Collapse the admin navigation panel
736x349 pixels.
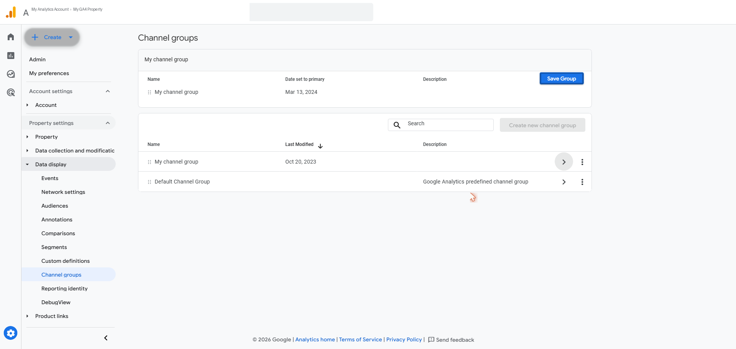click(106, 338)
